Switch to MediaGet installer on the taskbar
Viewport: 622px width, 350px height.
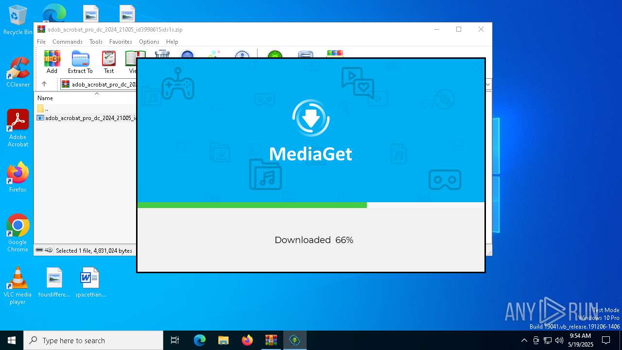[294, 340]
